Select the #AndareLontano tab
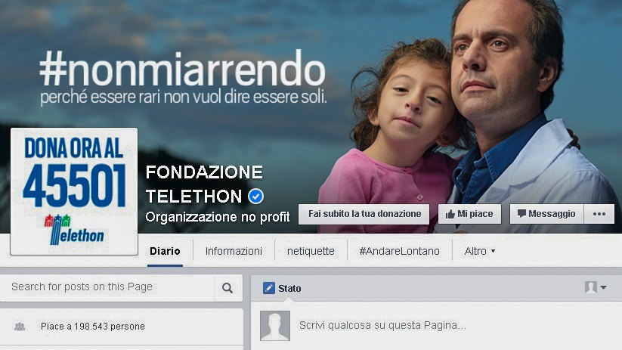This screenshot has width=622, height=350. point(400,251)
